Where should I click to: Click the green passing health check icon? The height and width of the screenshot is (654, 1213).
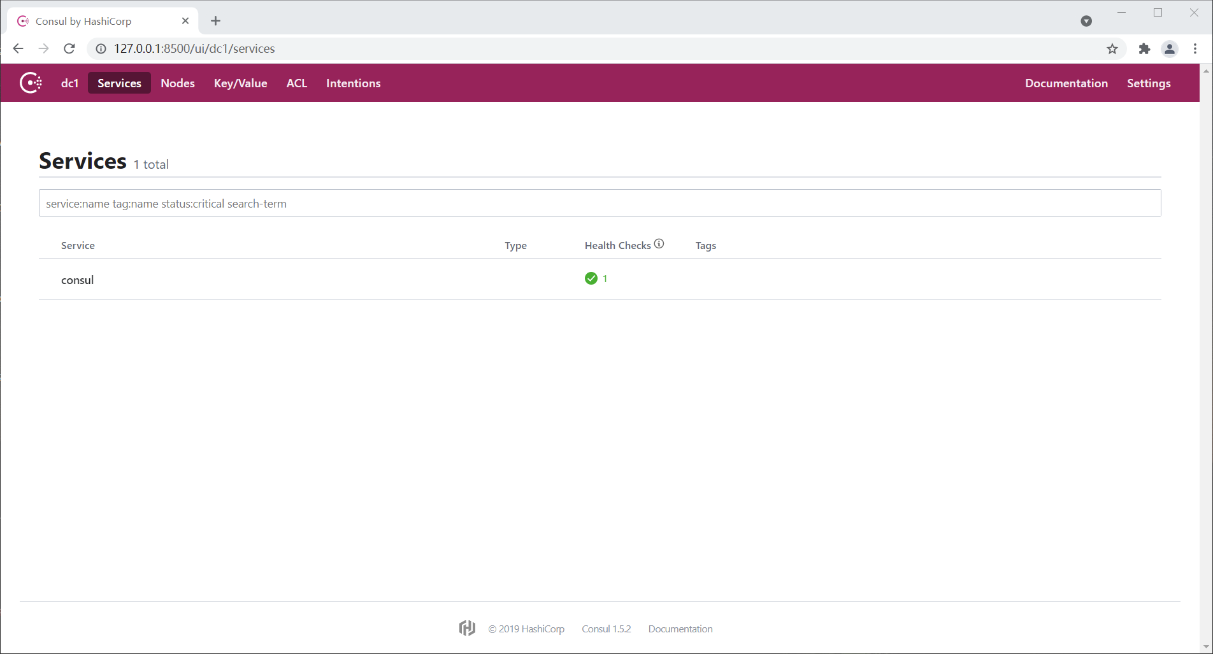(x=591, y=278)
